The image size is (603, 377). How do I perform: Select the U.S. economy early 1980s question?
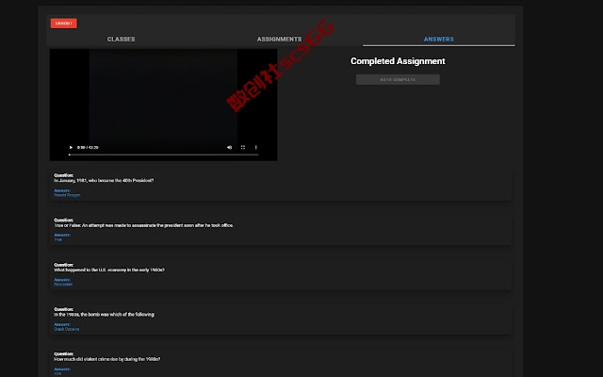281,274
